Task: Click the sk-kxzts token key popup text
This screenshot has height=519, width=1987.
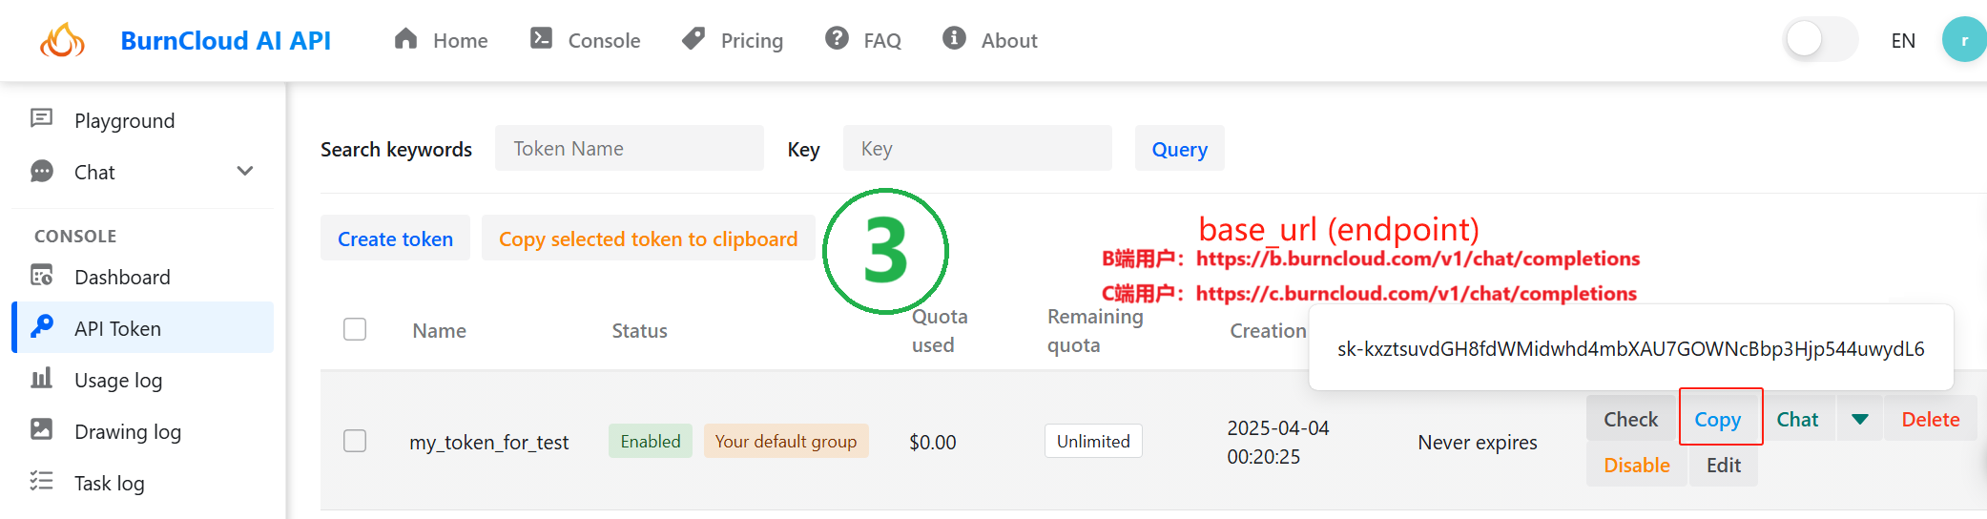Action: click(x=1631, y=348)
